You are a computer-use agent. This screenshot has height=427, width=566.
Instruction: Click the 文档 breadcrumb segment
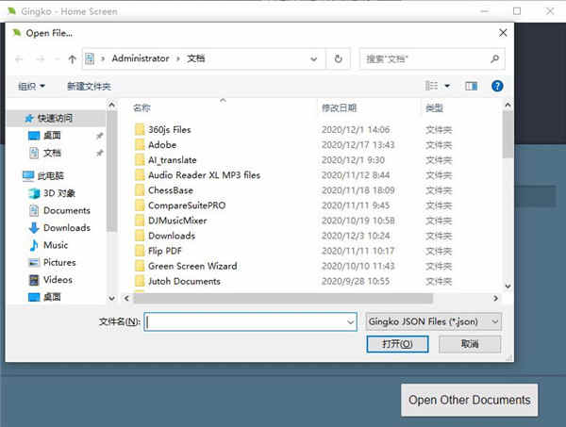coord(196,58)
